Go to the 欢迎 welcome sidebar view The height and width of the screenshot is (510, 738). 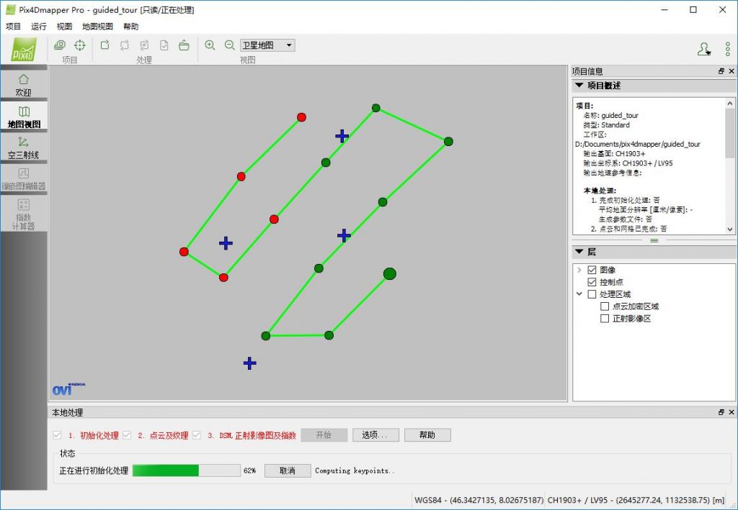point(24,85)
